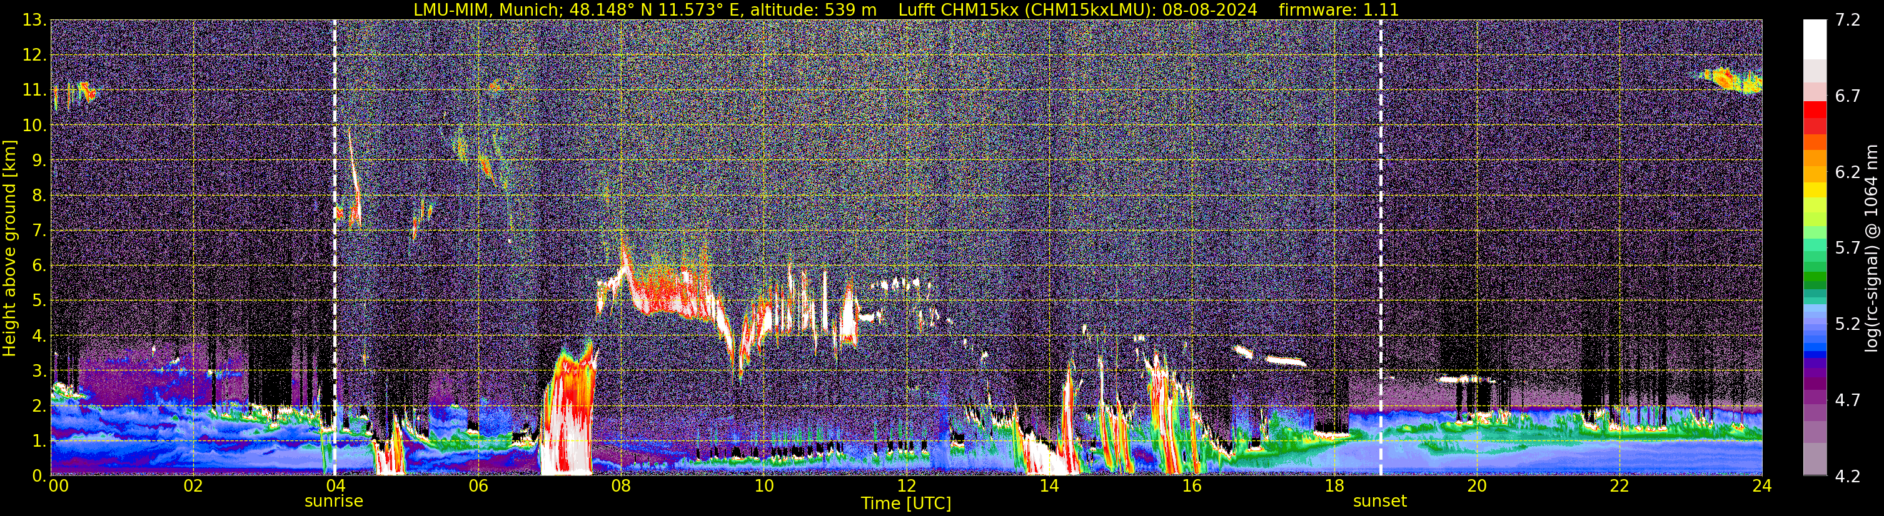The image size is (1884, 516).
Task: Click the white top segment of the colorbar
Action: pyautogui.click(x=1815, y=39)
